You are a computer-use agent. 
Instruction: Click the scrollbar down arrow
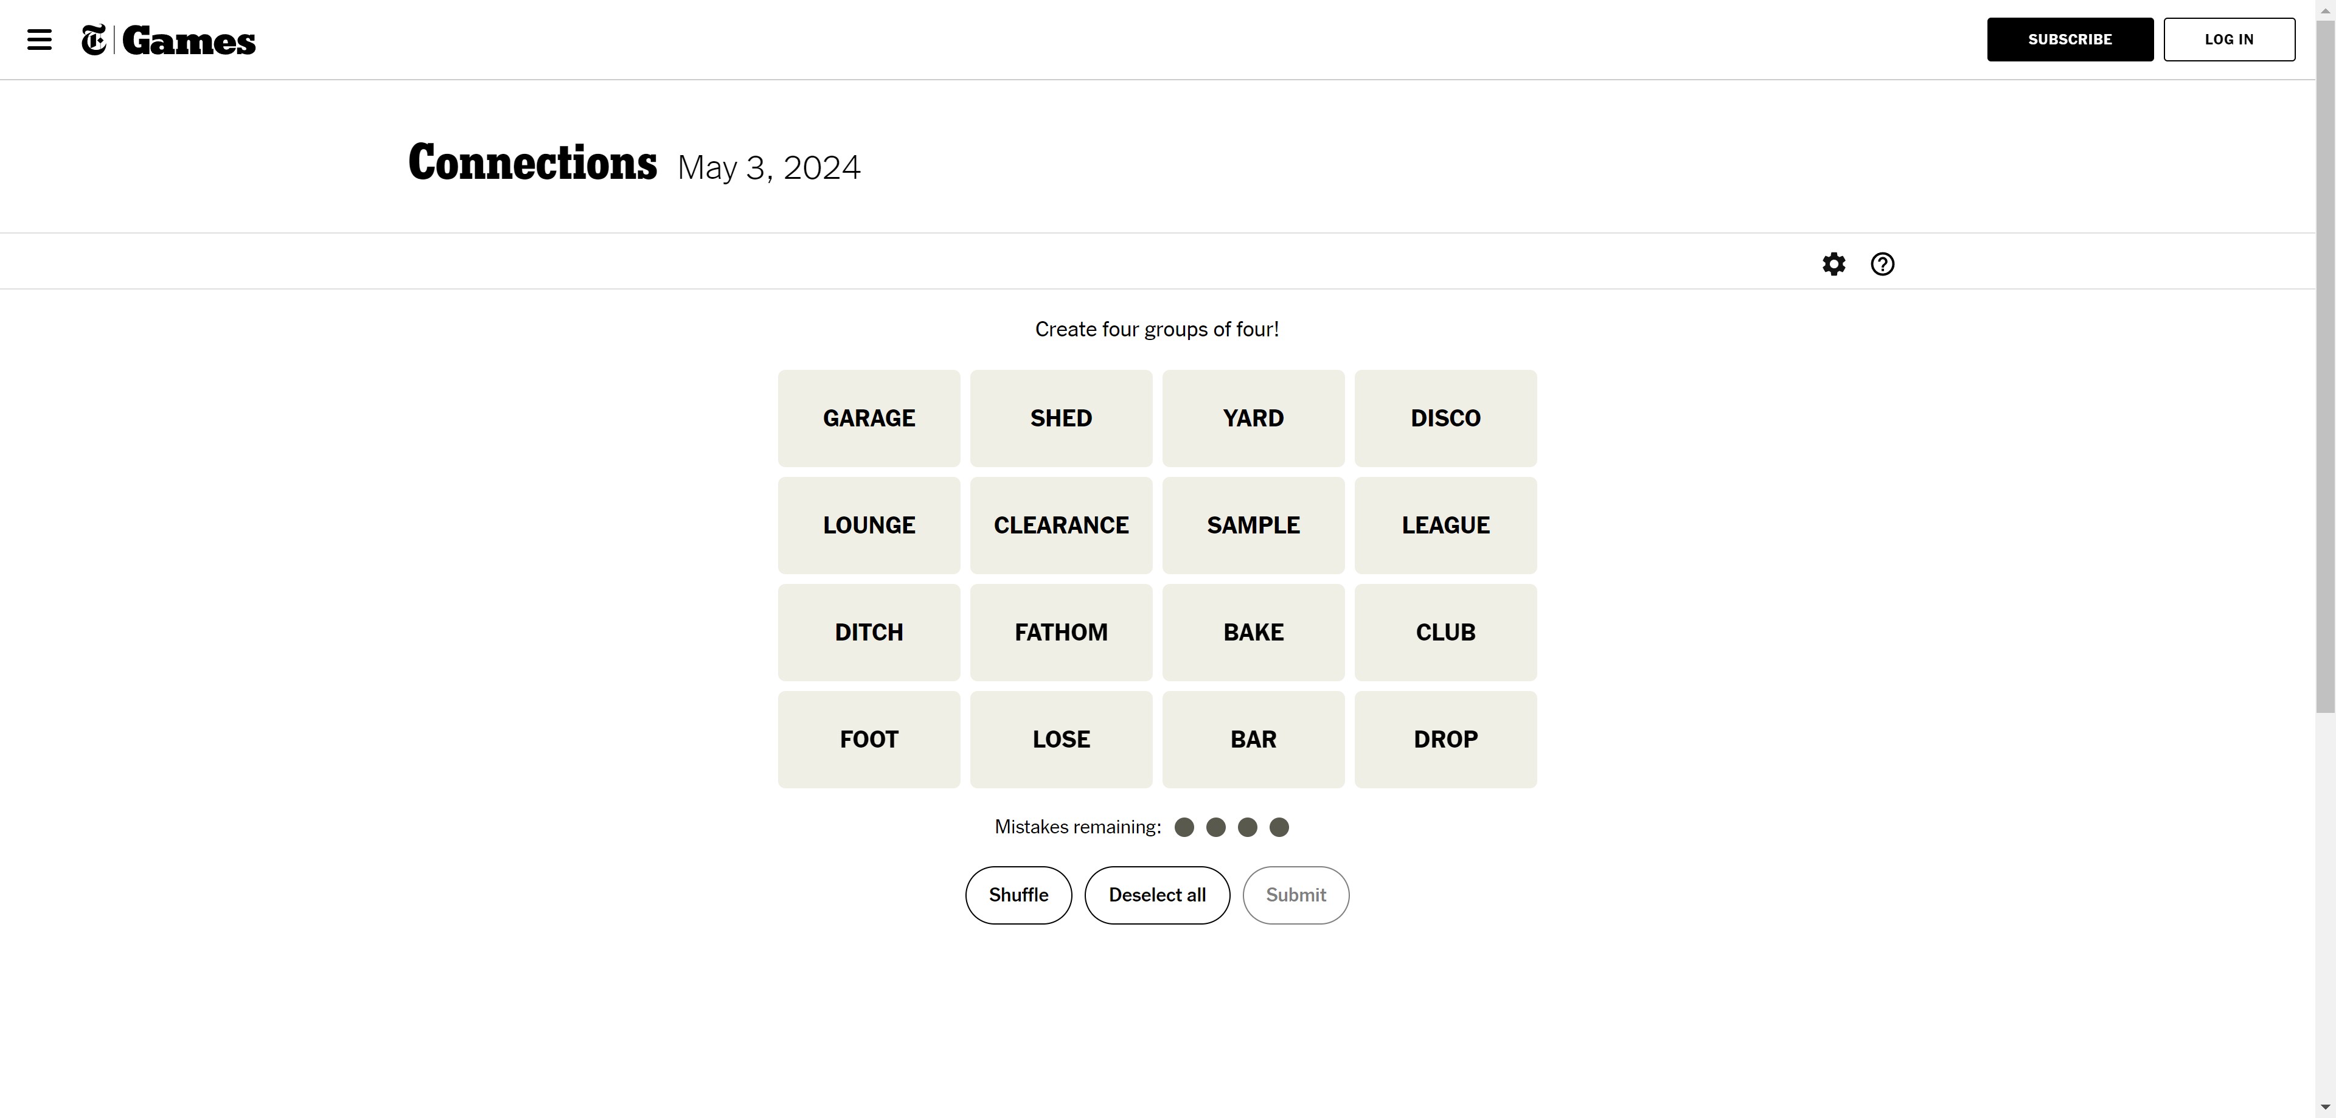click(2325, 1107)
